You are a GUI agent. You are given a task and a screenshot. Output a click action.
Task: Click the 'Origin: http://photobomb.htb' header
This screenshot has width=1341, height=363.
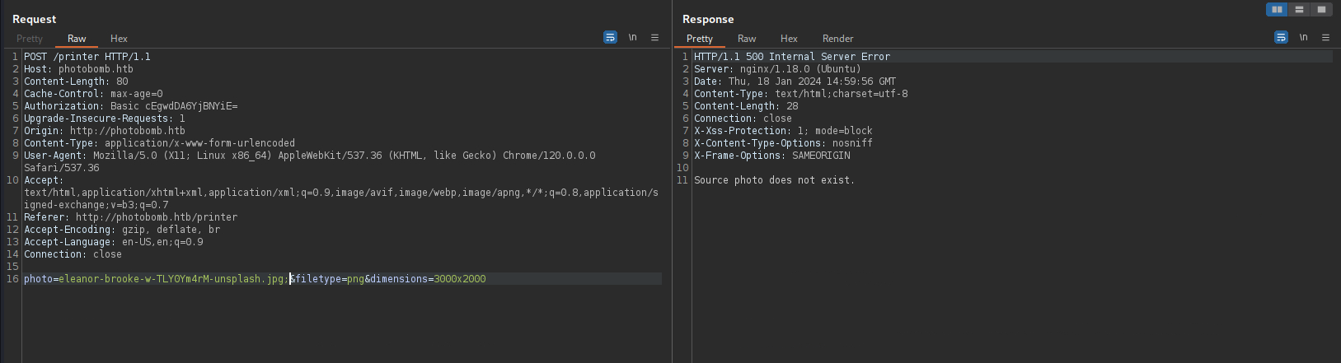click(x=105, y=131)
